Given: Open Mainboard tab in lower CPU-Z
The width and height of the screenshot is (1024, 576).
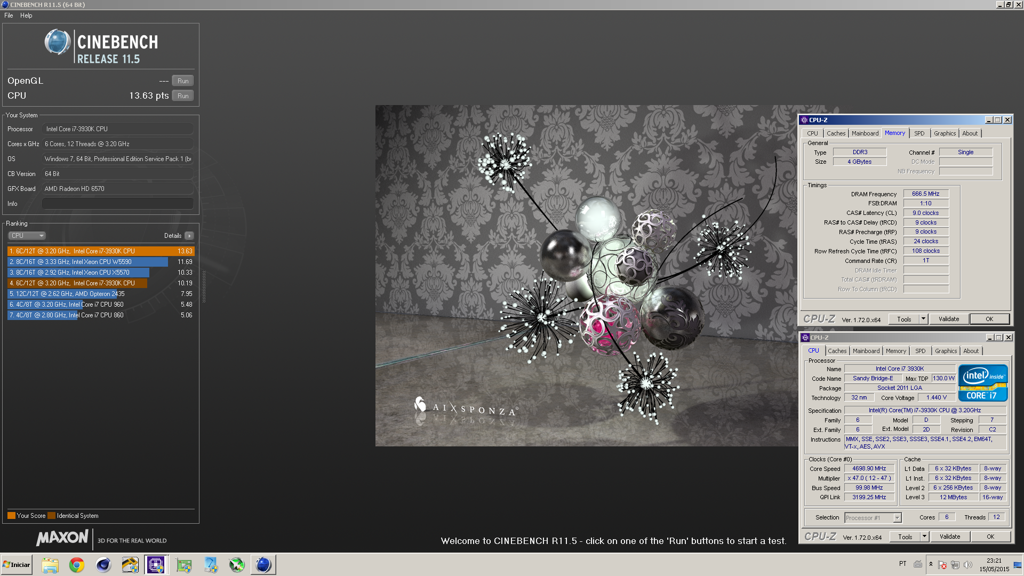Looking at the screenshot, I should (866, 351).
